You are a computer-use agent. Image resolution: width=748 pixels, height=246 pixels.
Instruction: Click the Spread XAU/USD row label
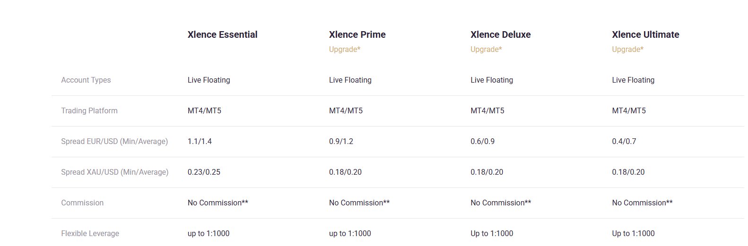114,172
